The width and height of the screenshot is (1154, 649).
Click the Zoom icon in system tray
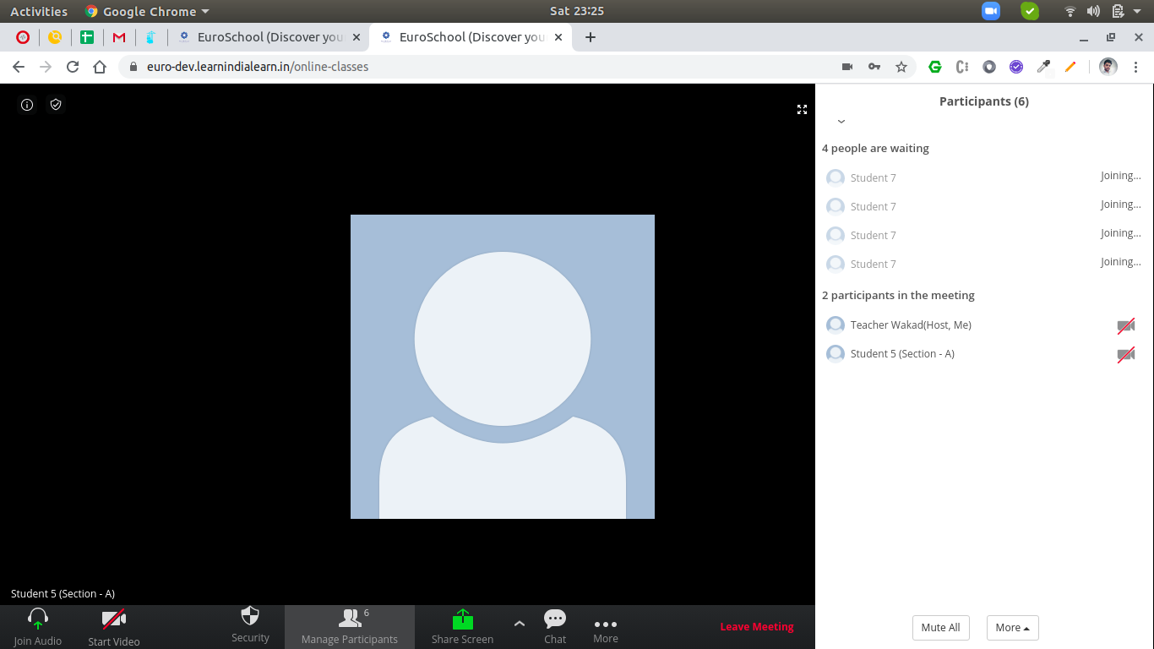[x=991, y=11]
